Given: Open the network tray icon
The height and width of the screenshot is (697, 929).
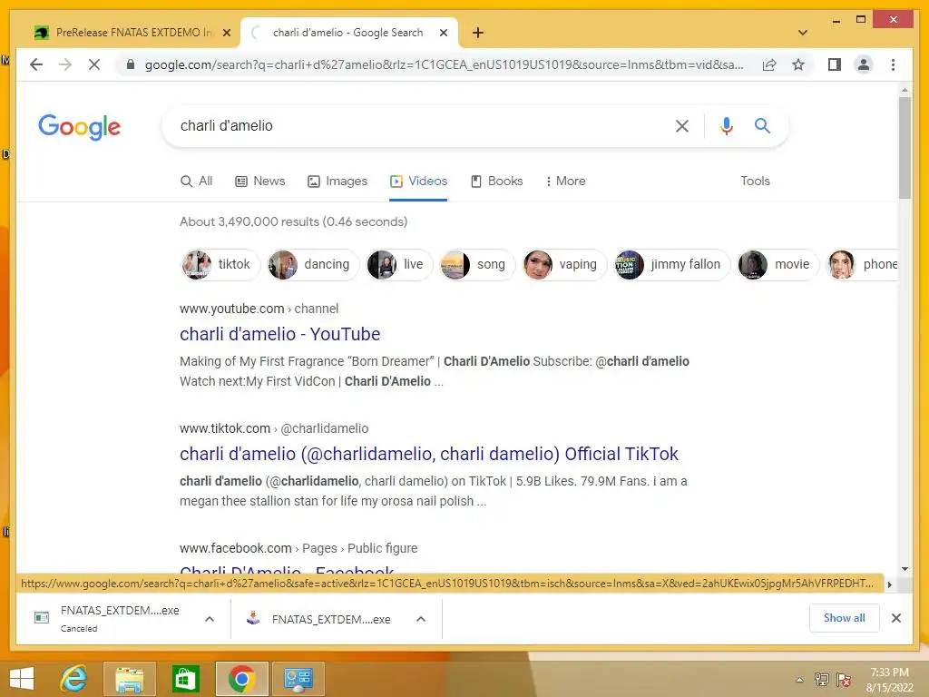Looking at the screenshot, I should point(821,680).
